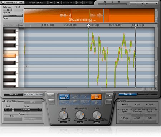Expand the Chromatic scale dropdown
Screen dimensions: 161x137
(x=28, y=109)
